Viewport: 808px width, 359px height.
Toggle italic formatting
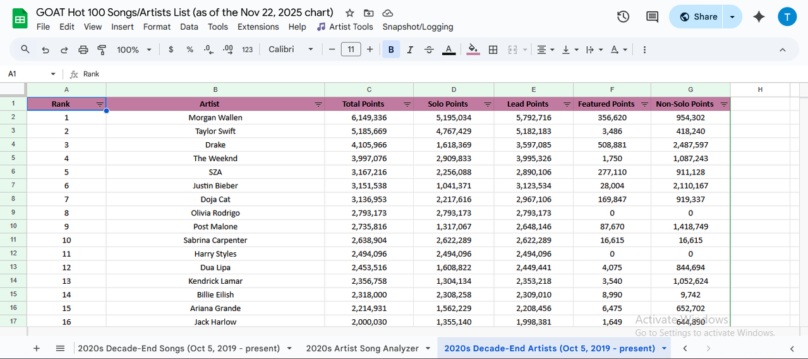pos(410,49)
